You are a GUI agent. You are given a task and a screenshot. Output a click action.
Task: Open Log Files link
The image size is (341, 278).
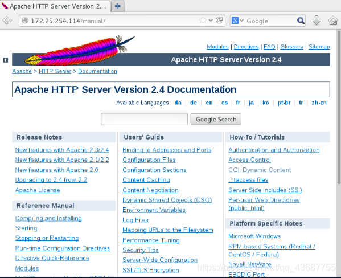click(135, 220)
